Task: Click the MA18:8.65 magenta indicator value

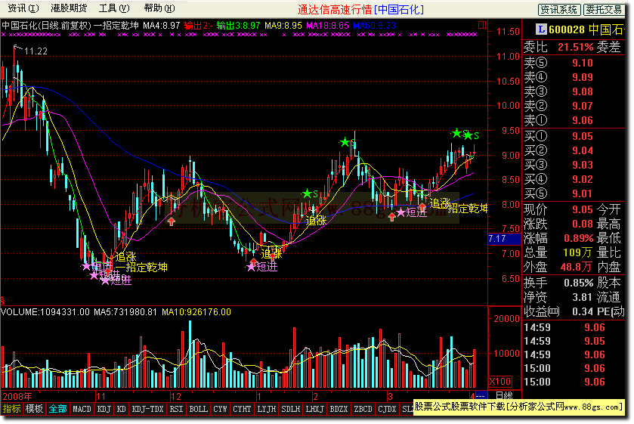Action: click(327, 26)
